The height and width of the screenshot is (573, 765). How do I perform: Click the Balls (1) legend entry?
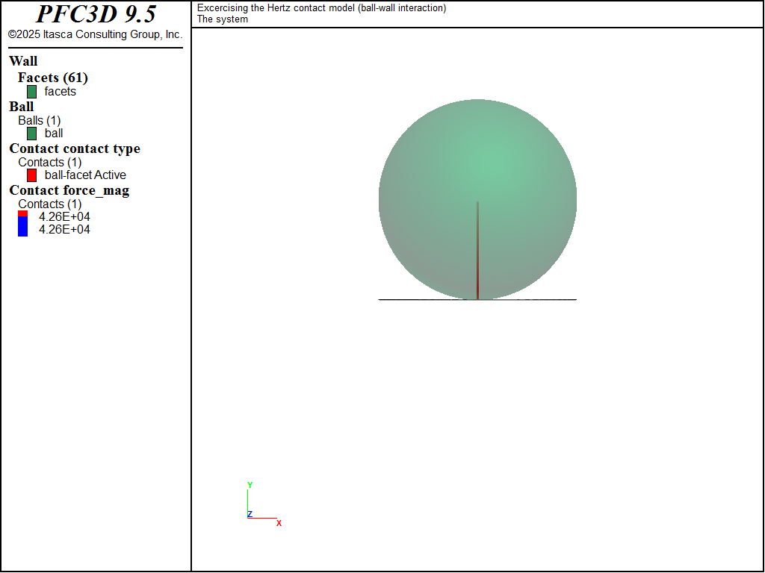[39, 120]
